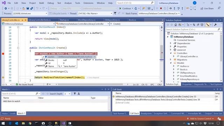Open the Analyze menu

coord(68,3)
